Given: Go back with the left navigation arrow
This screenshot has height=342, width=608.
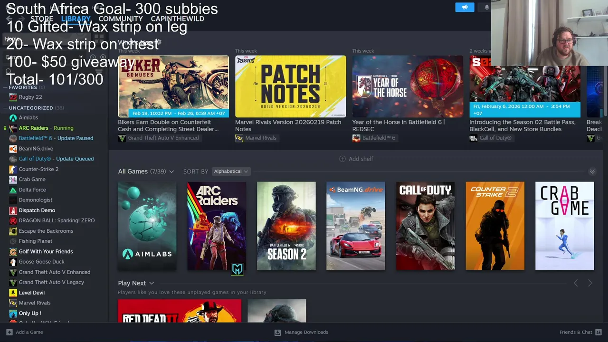Looking at the screenshot, I should click(9, 19).
